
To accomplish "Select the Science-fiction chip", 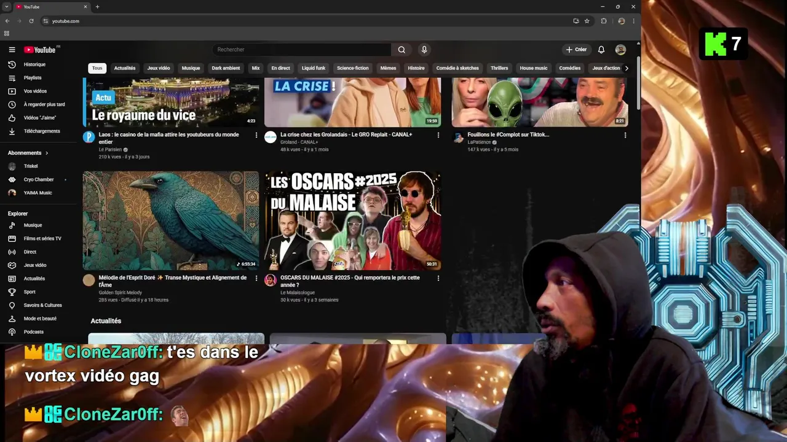I will (353, 68).
